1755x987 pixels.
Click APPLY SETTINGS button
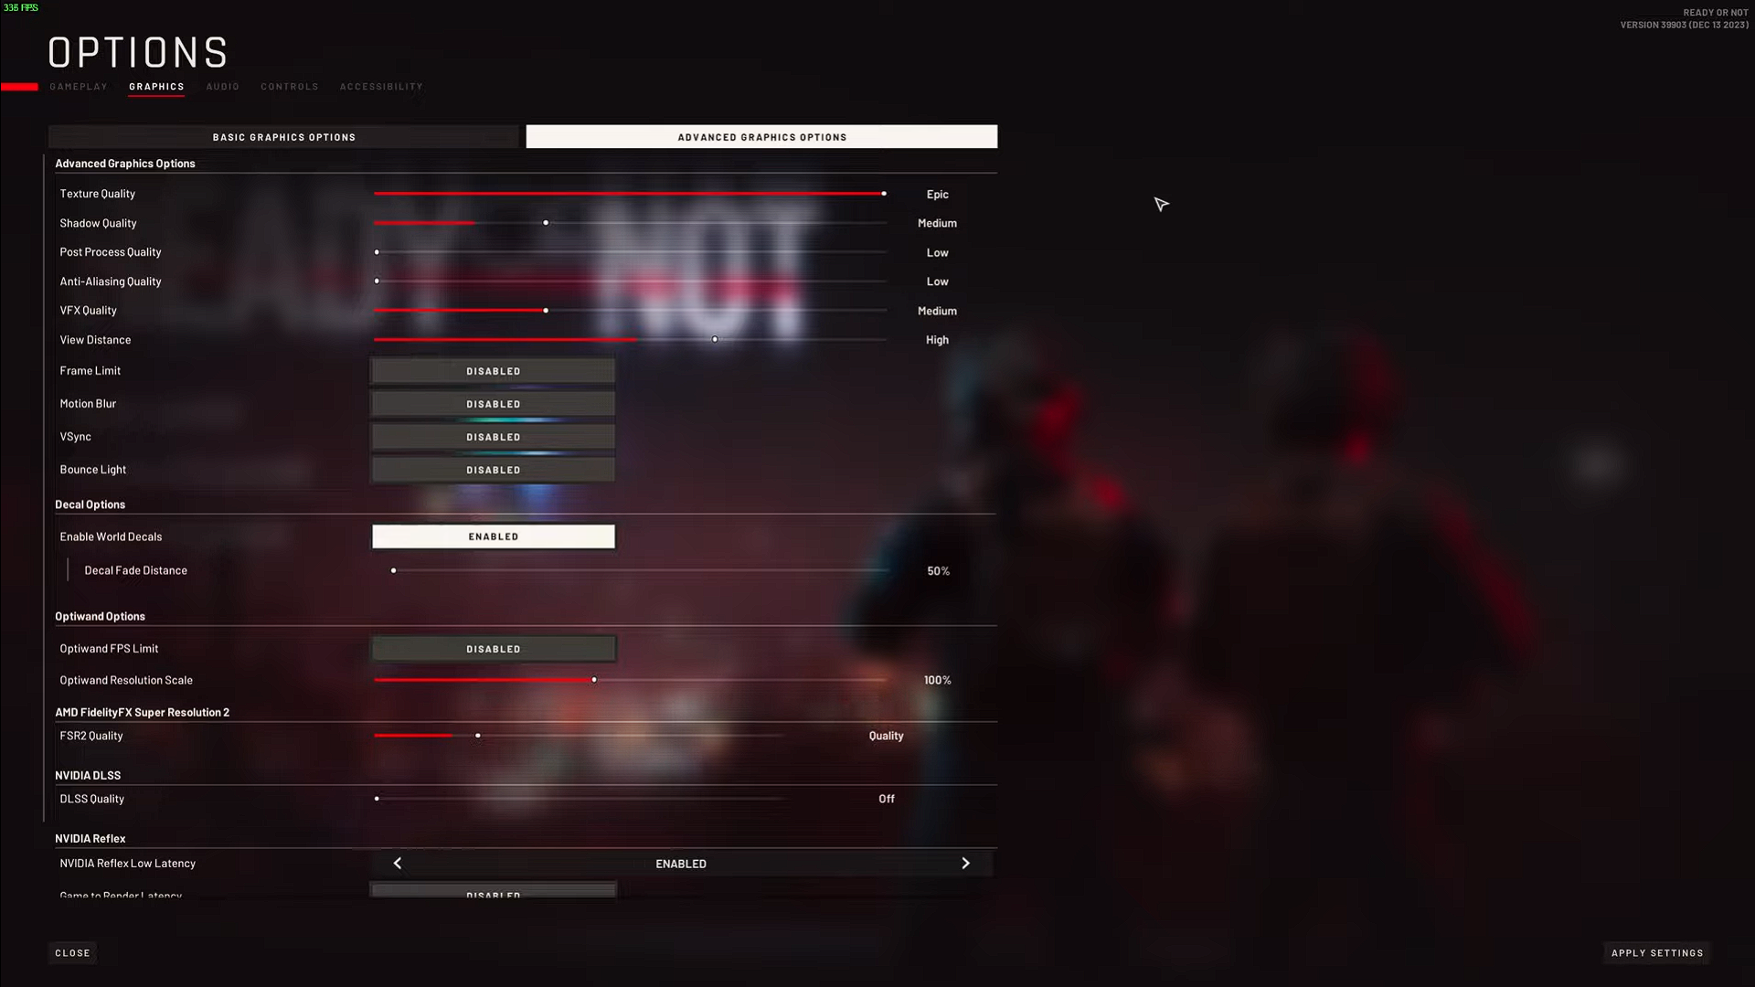pyautogui.click(x=1657, y=952)
